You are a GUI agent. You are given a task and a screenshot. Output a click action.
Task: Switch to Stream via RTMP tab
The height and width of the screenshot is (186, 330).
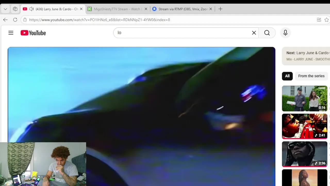(182, 9)
